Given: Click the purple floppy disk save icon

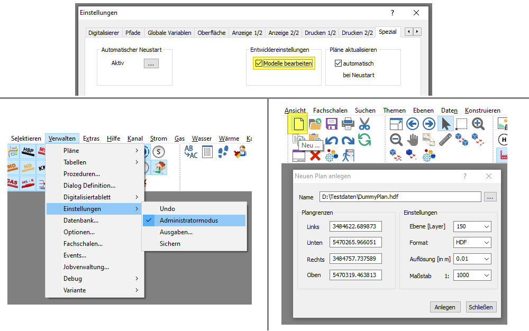Looking at the screenshot, I should tap(331, 124).
